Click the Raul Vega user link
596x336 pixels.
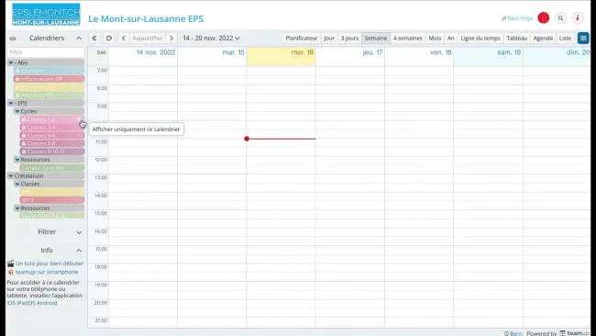coord(520,18)
